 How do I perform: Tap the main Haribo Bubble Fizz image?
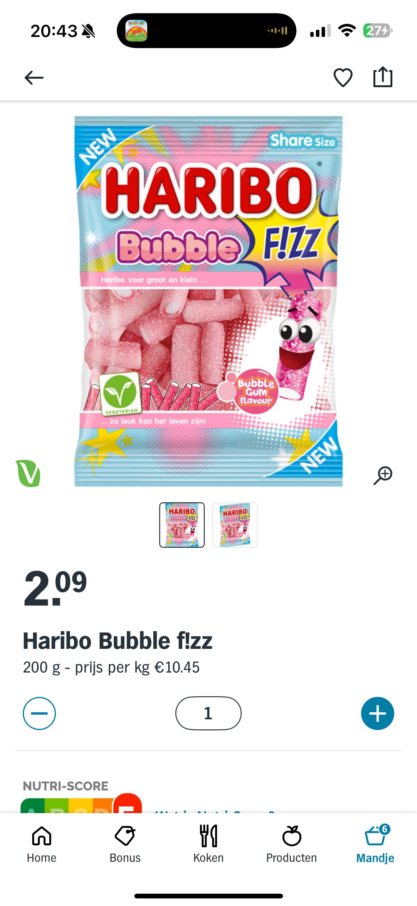click(x=208, y=301)
